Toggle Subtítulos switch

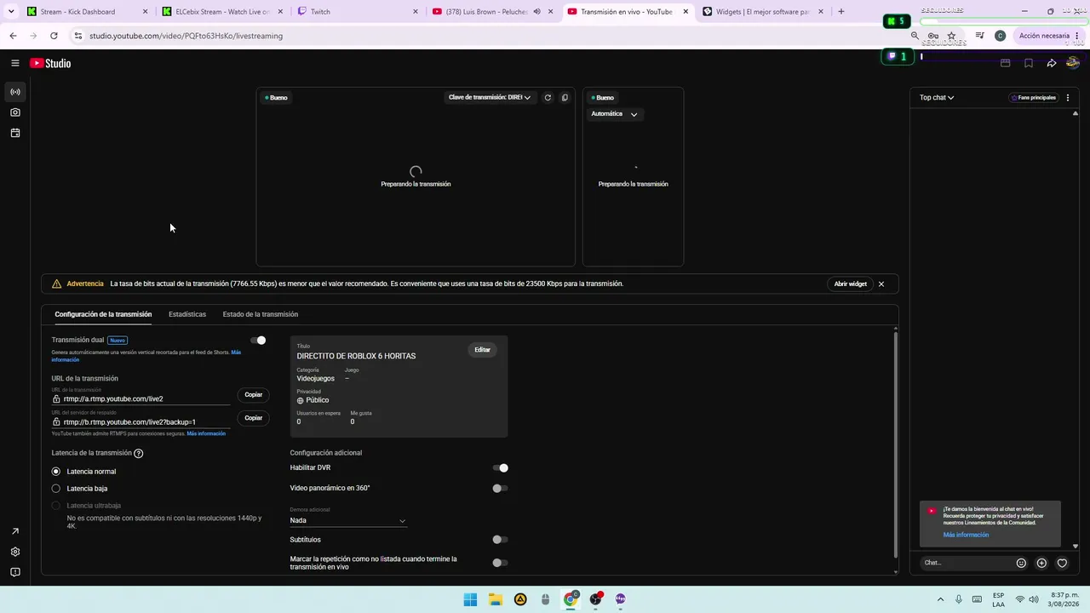click(x=500, y=539)
